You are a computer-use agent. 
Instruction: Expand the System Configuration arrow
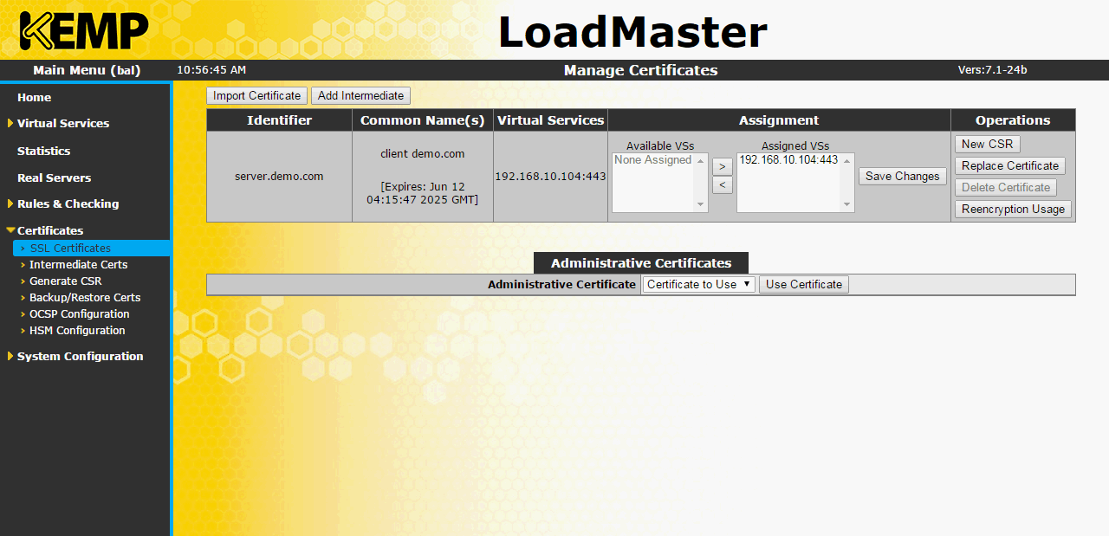click(10, 356)
